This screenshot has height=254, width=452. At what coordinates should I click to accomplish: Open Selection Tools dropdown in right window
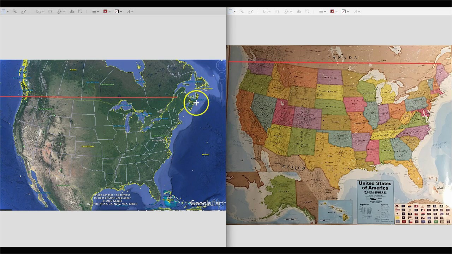(x=232, y=11)
